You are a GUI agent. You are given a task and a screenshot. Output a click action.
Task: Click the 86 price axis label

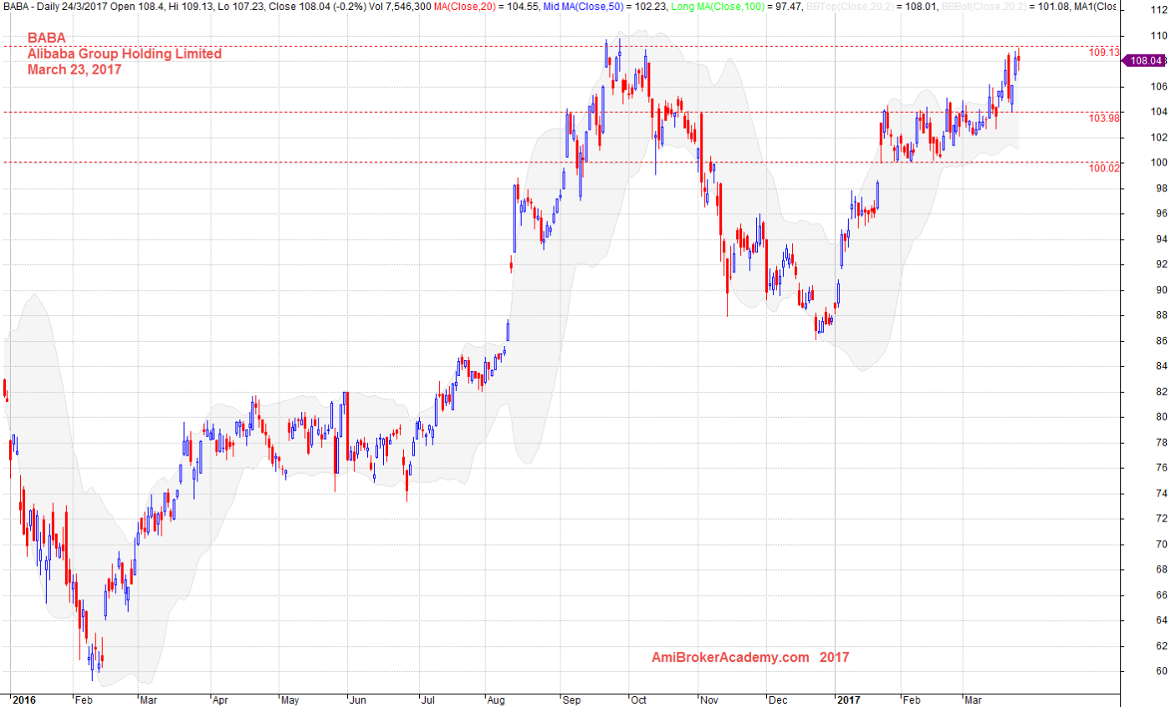click(x=1162, y=341)
